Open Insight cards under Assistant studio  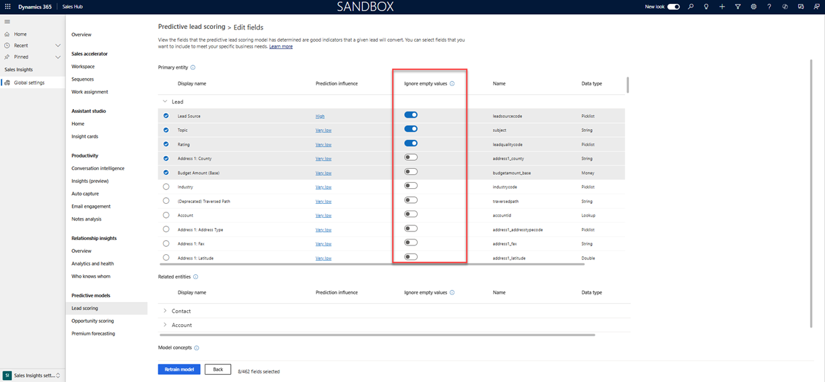pos(85,137)
